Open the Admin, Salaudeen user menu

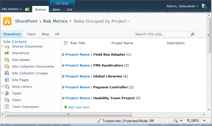(182, 6)
